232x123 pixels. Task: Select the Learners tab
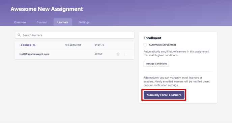(x=63, y=22)
